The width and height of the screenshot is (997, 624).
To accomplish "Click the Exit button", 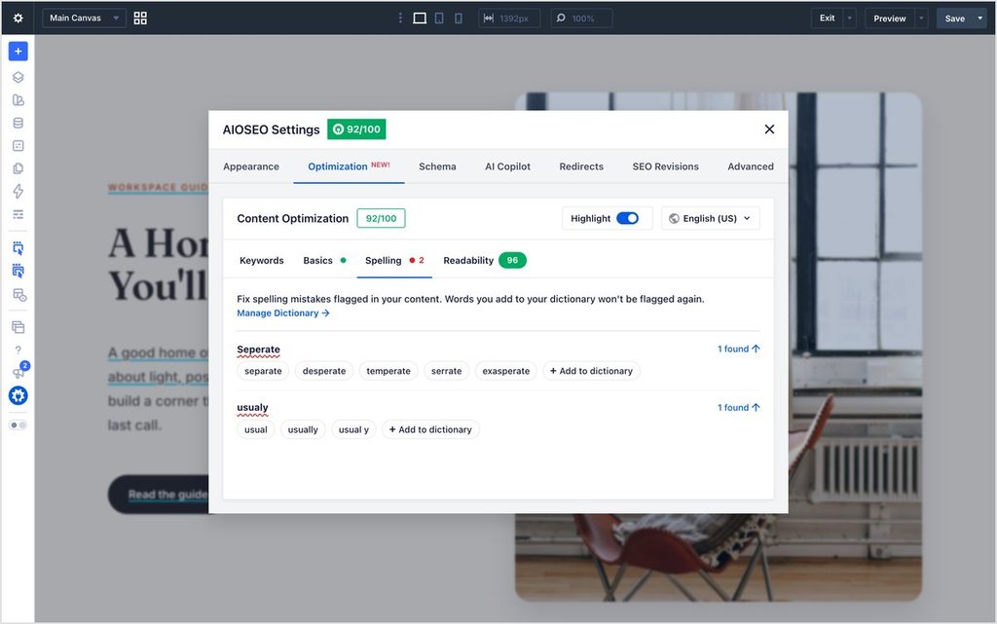I will pyautogui.click(x=827, y=18).
